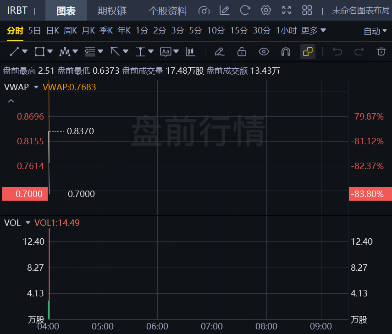
Task: Toggle drawings visibility eye icon
Action: point(264,52)
